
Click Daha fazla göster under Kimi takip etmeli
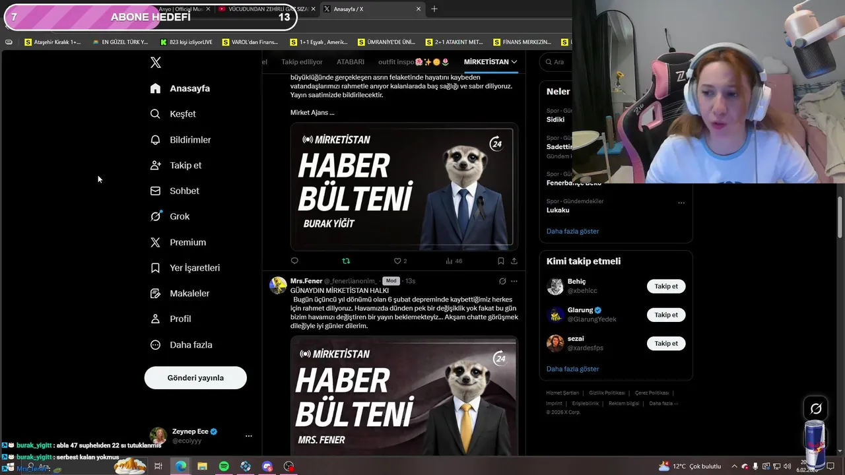[x=572, y=369]
